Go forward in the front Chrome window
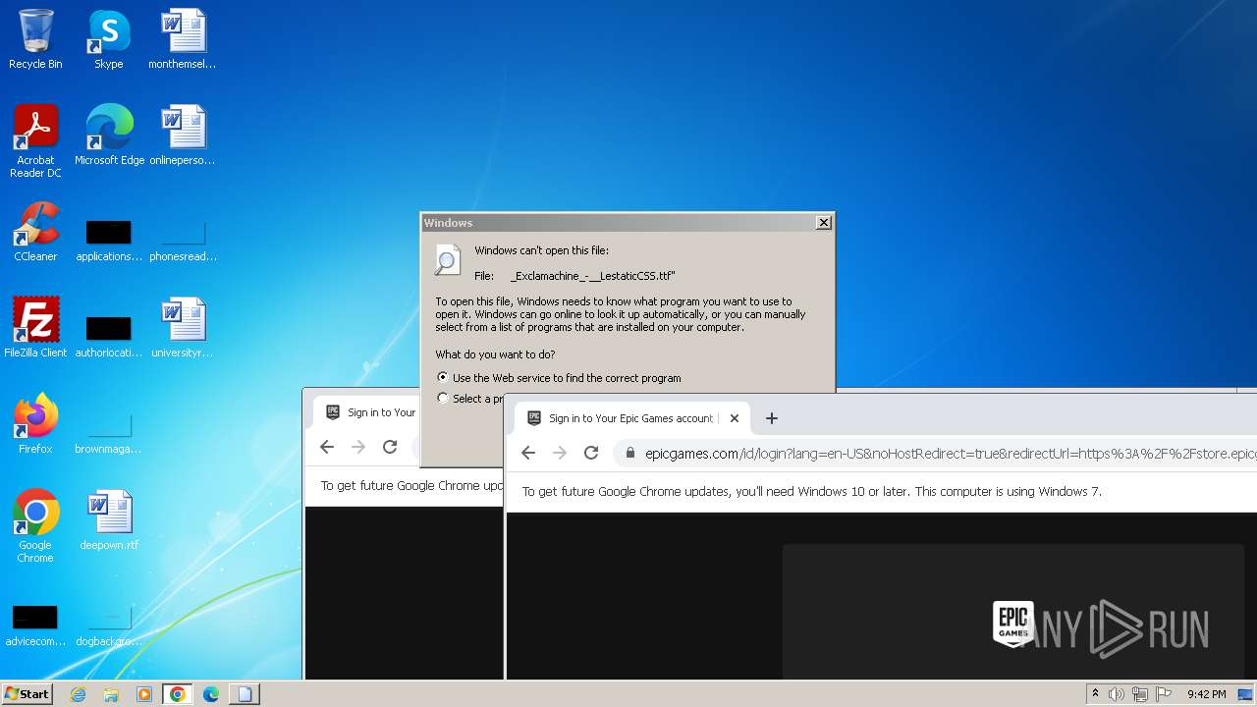The height and width of the screenshot is (707, 1257). coord(560,453)
